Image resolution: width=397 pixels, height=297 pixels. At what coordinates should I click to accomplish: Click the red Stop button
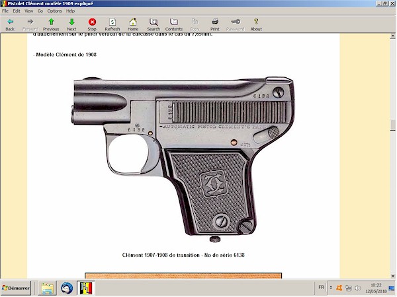92,24
